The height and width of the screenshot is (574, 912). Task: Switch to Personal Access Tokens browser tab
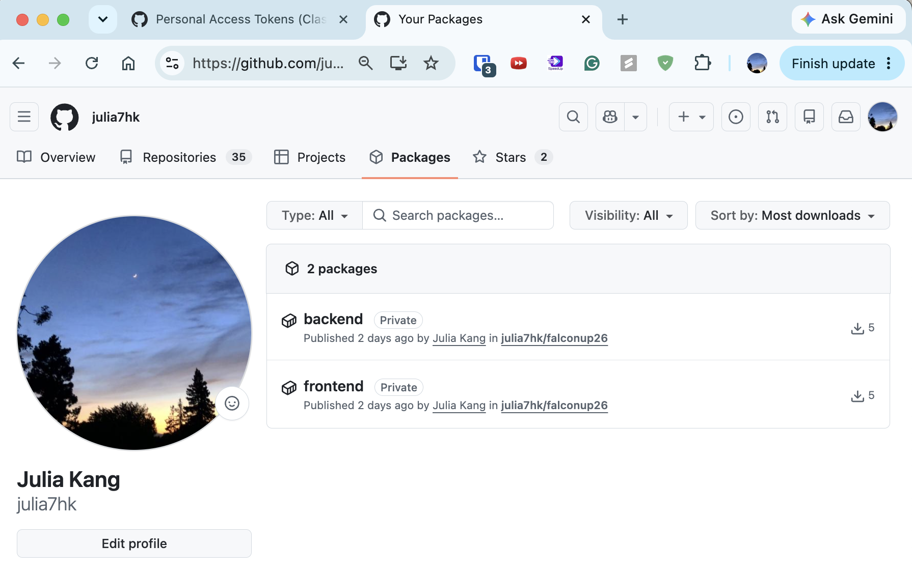click(239, 19)
